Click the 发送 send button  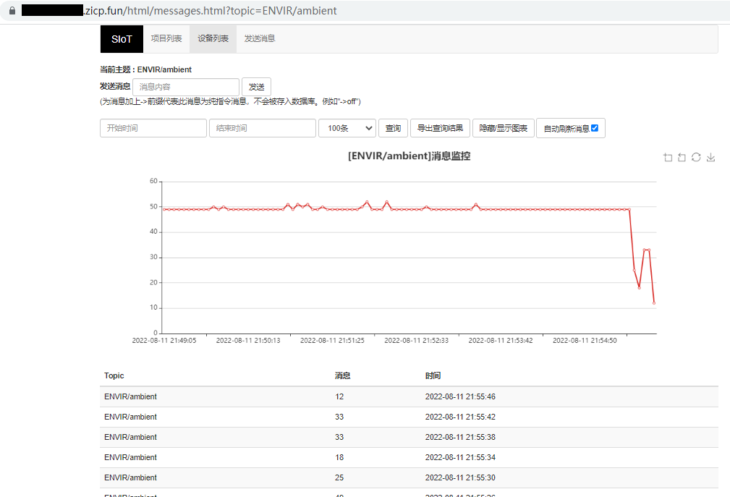pyautogui.click(x=257, y=87)
